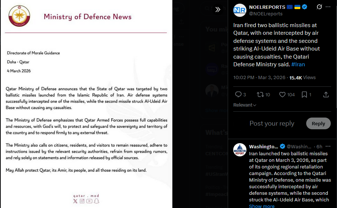
Task: Click the YouTube icon in document footer
Action: coord(89,201)
